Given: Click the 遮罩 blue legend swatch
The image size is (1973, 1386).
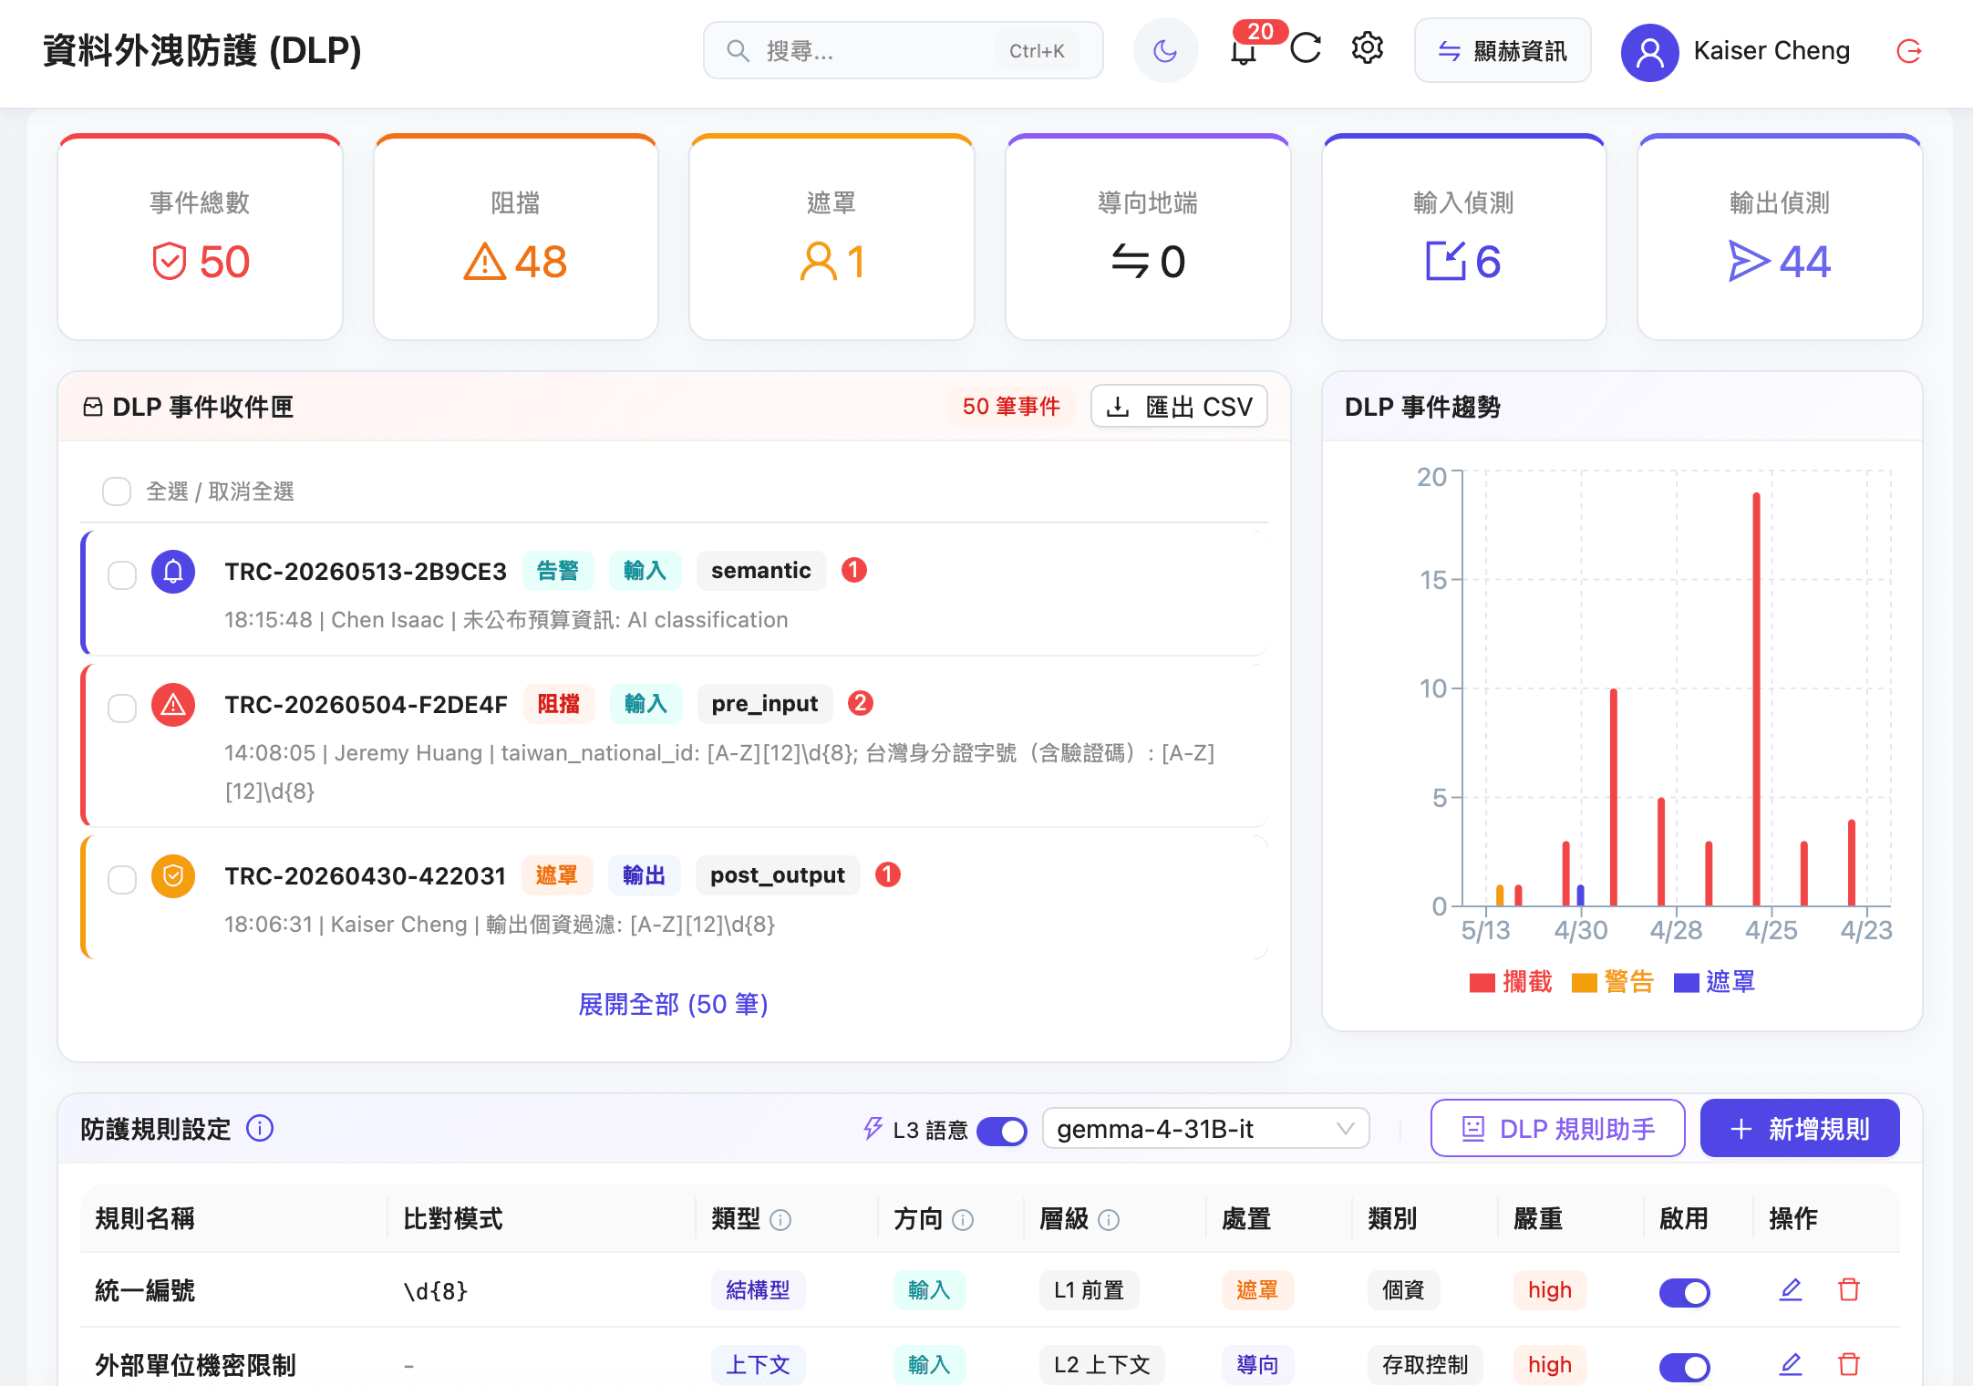Looking at the screenshot, I should pyautogui.click(x=1687, y=982).
